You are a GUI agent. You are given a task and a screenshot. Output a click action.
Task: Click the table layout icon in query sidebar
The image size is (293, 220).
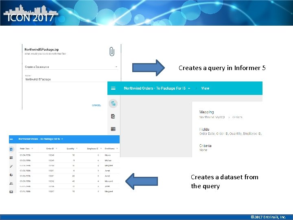coord(113,129)
